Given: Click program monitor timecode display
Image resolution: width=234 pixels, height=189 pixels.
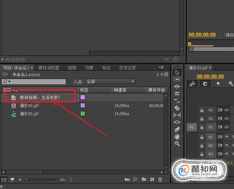Looking at the screenshot, I should (x=202, y=35).
